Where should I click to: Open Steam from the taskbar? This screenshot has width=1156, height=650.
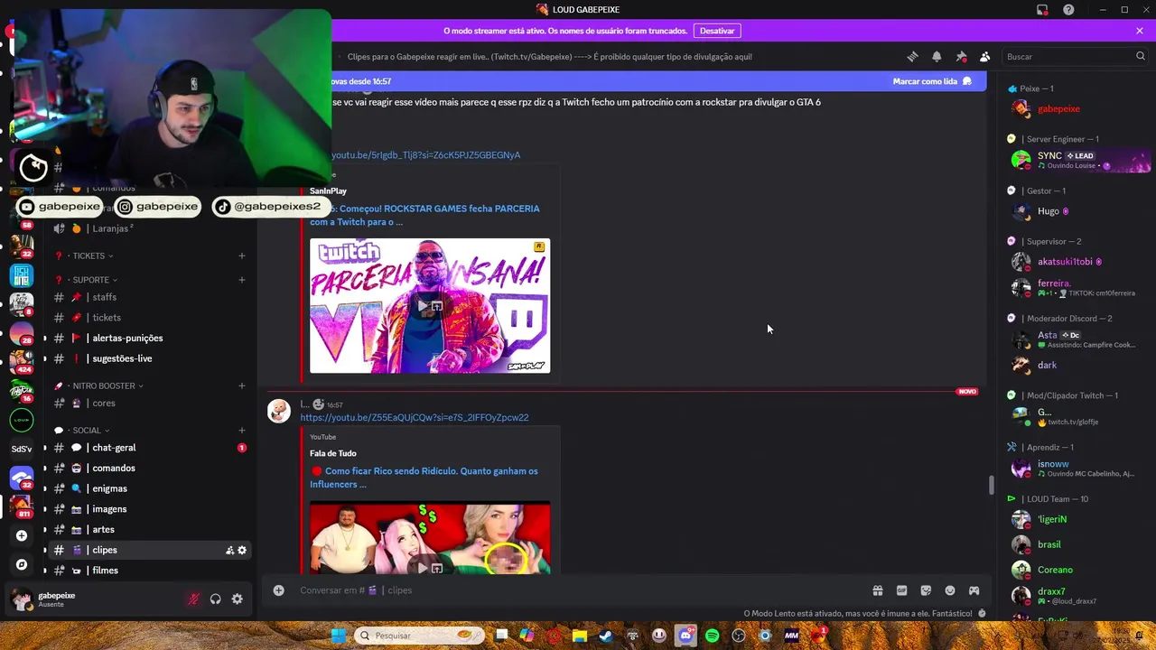(x=606, y=636)
